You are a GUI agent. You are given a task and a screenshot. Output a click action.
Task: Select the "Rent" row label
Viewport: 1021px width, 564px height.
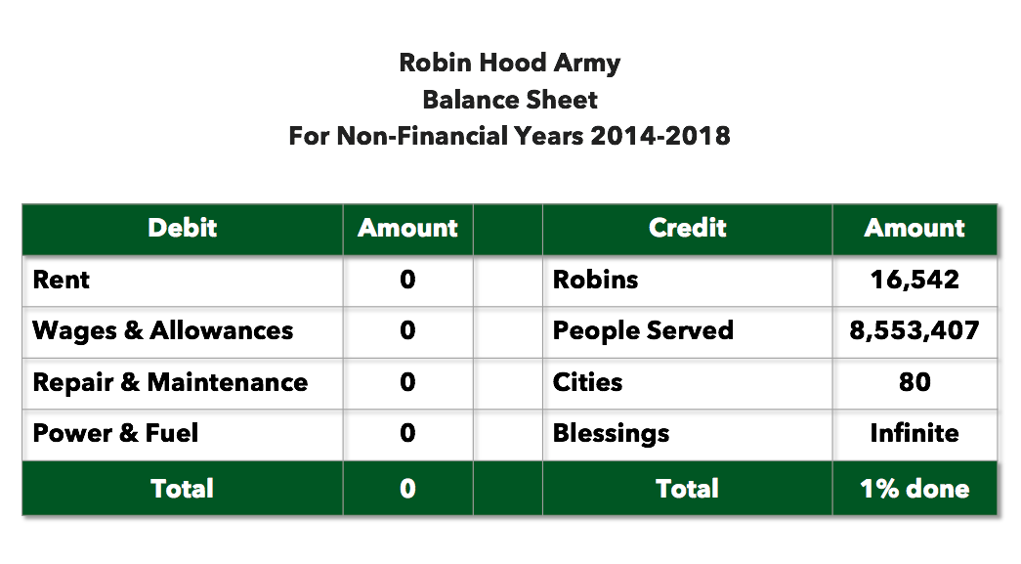point(62,281)
